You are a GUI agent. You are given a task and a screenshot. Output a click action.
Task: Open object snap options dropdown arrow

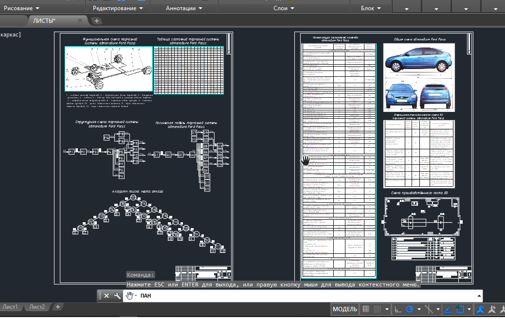[469, 309]
